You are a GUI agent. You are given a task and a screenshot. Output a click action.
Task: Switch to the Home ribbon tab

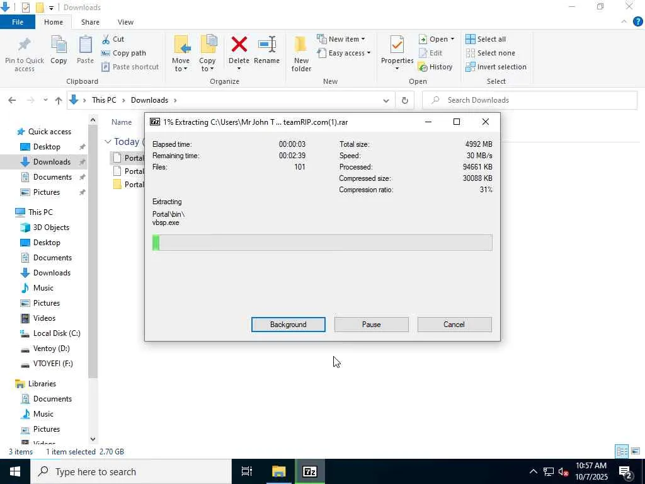[x=54, y=22]
